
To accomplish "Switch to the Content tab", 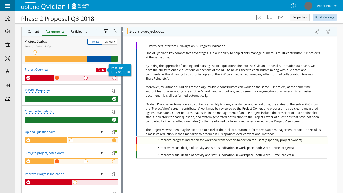I will (33, 32).
